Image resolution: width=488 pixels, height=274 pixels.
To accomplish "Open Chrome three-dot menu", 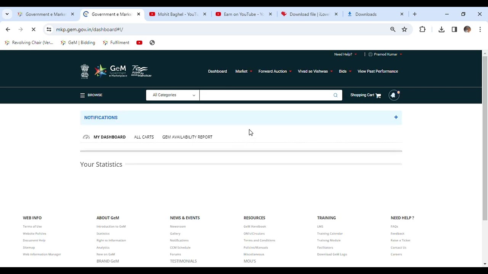I will [x=480, y=29].
